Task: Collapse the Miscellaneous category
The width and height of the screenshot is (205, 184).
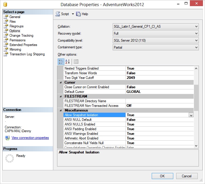Action: pyautogui.click(x=61, y=110)
